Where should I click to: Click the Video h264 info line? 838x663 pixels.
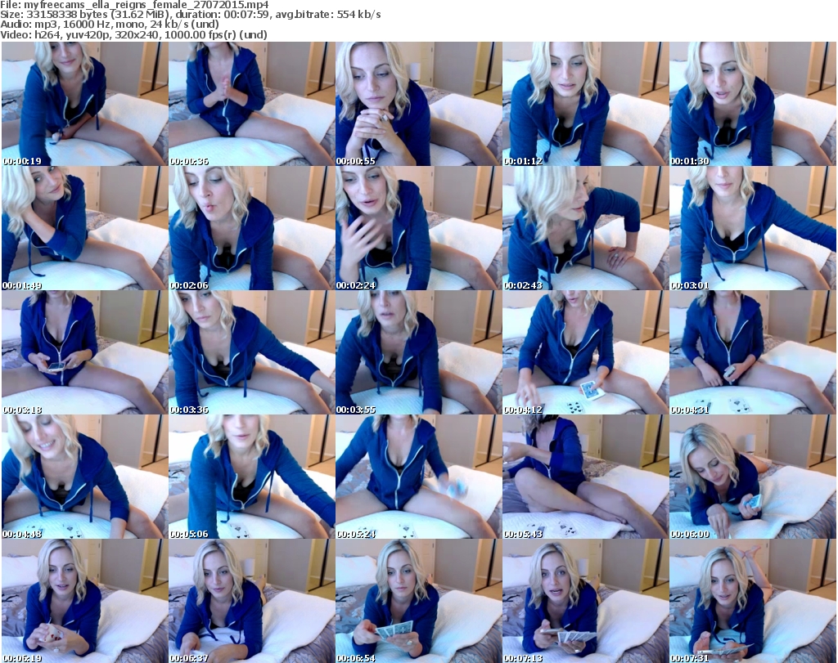coord(133,34)
